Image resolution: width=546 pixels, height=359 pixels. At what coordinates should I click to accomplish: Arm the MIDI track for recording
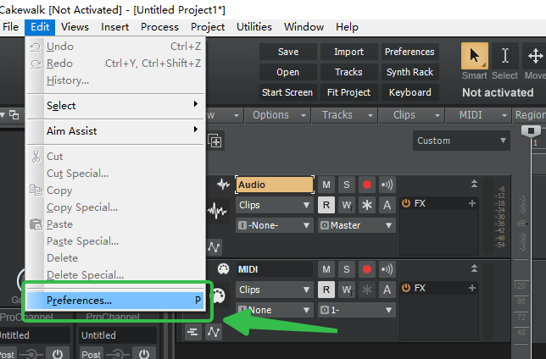point(366,269)
